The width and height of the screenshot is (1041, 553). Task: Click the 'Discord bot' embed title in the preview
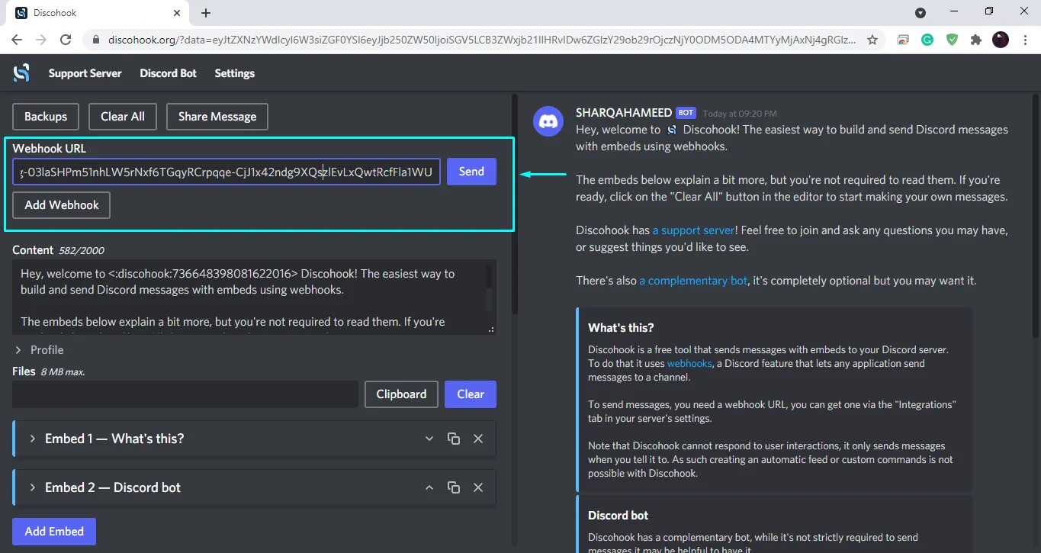tap(618, 516)
